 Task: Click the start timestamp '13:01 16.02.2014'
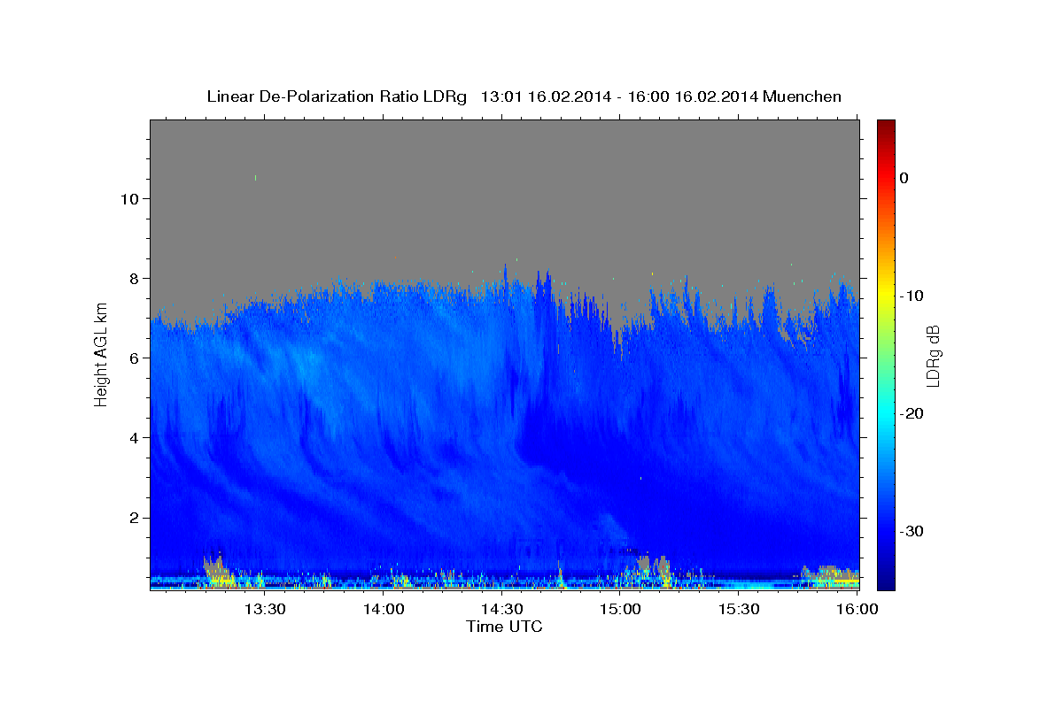545,96
